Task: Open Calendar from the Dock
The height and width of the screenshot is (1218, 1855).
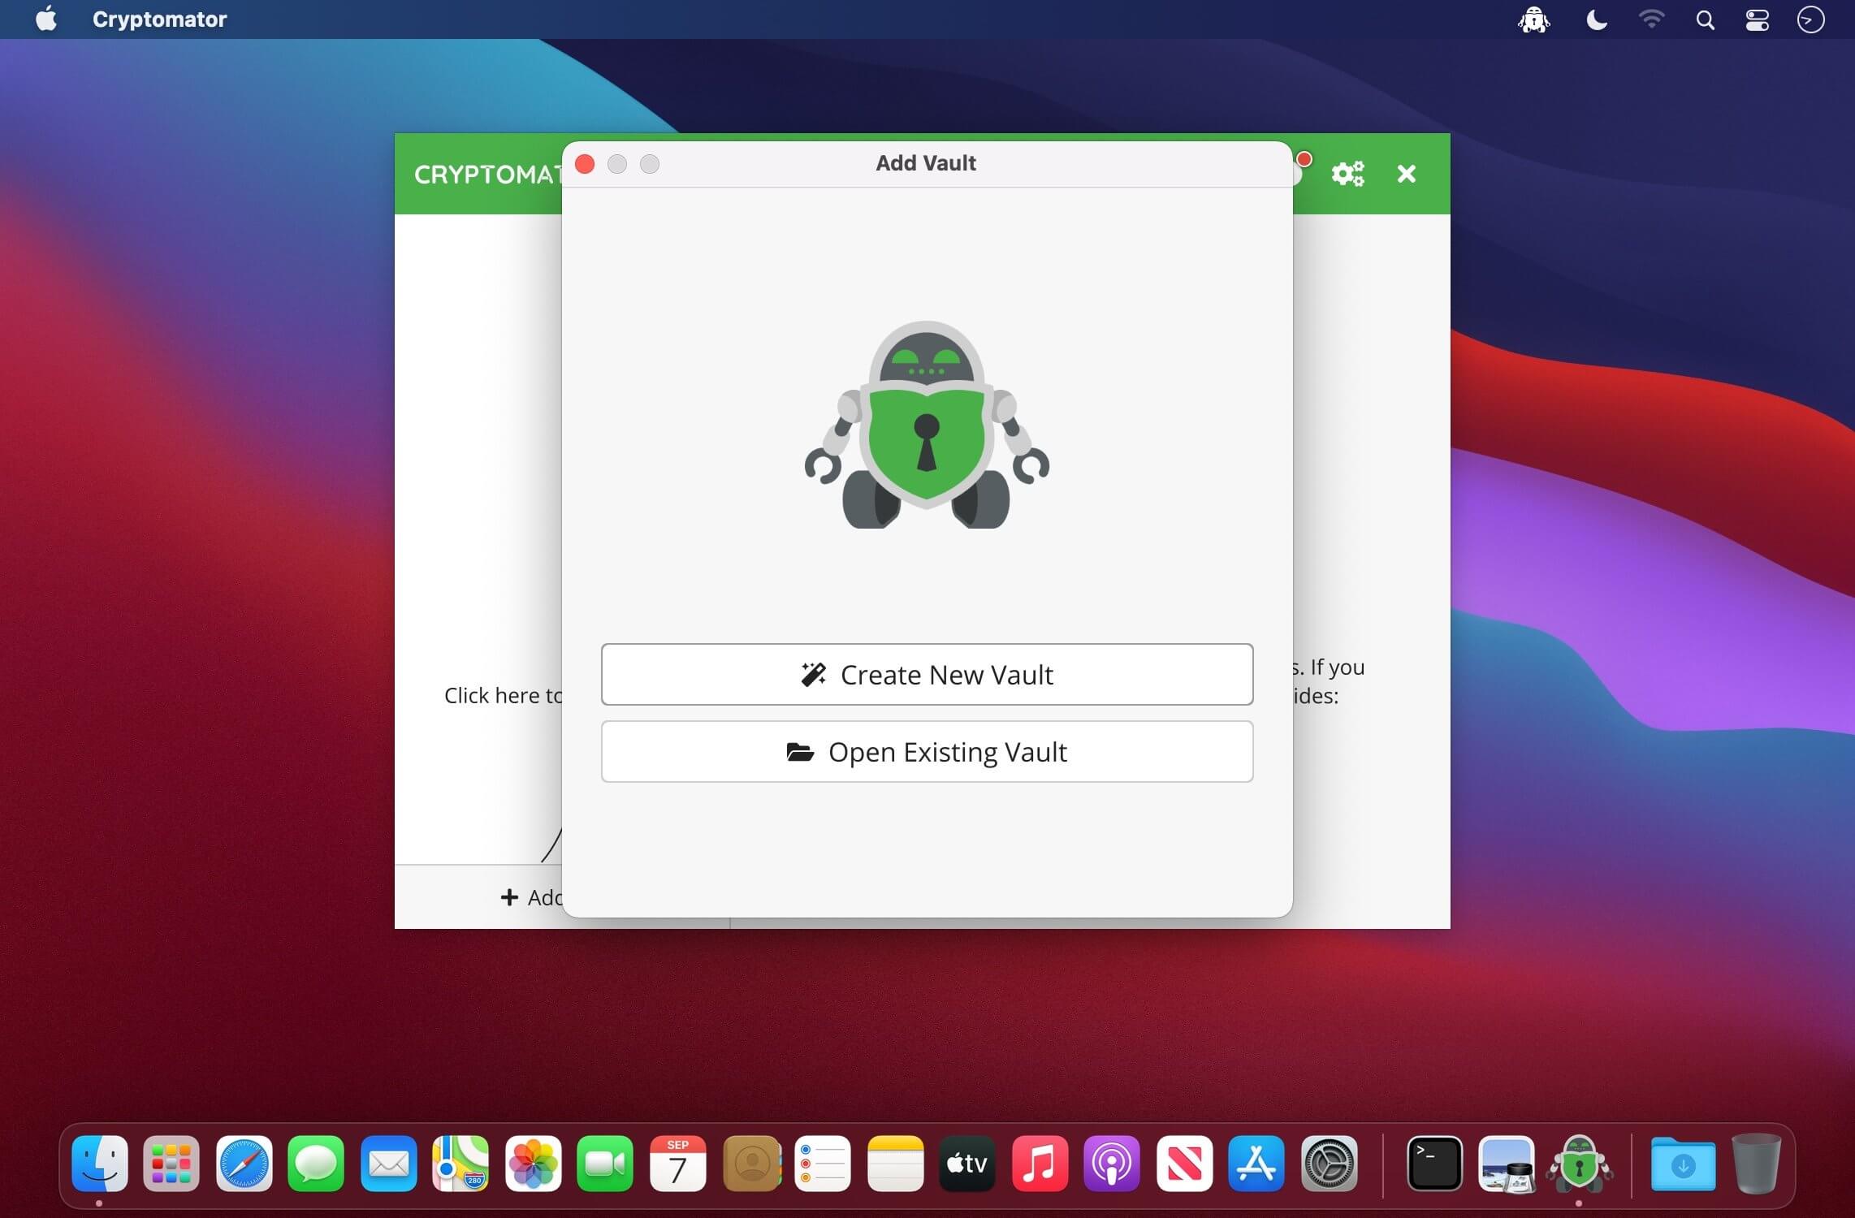Action: 677,1163
